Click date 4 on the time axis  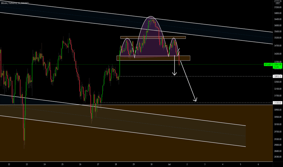[x=223, y=164]
